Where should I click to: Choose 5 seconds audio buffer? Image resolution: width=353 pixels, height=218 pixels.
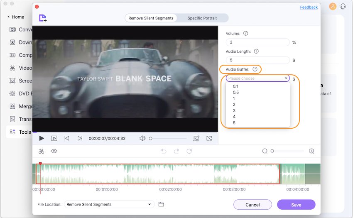[x=257, y=123]
